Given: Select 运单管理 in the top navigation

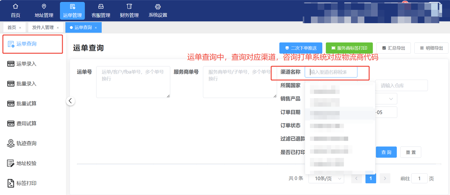Looking at the screenshot, I should coord(72,11).
